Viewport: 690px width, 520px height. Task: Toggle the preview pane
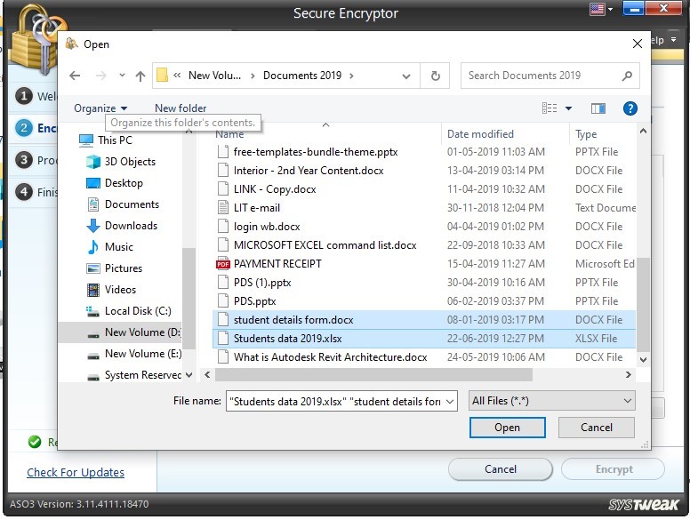point(598,108)
